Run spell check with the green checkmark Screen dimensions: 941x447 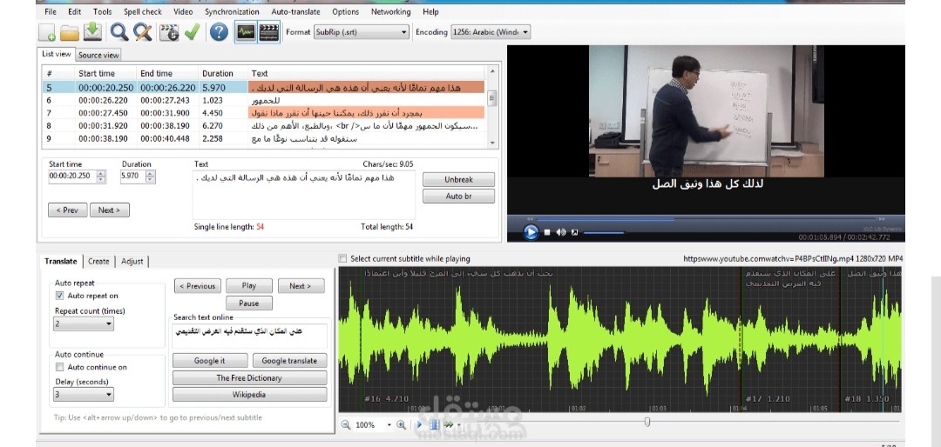pyautogui.click(x=192, y=32)
